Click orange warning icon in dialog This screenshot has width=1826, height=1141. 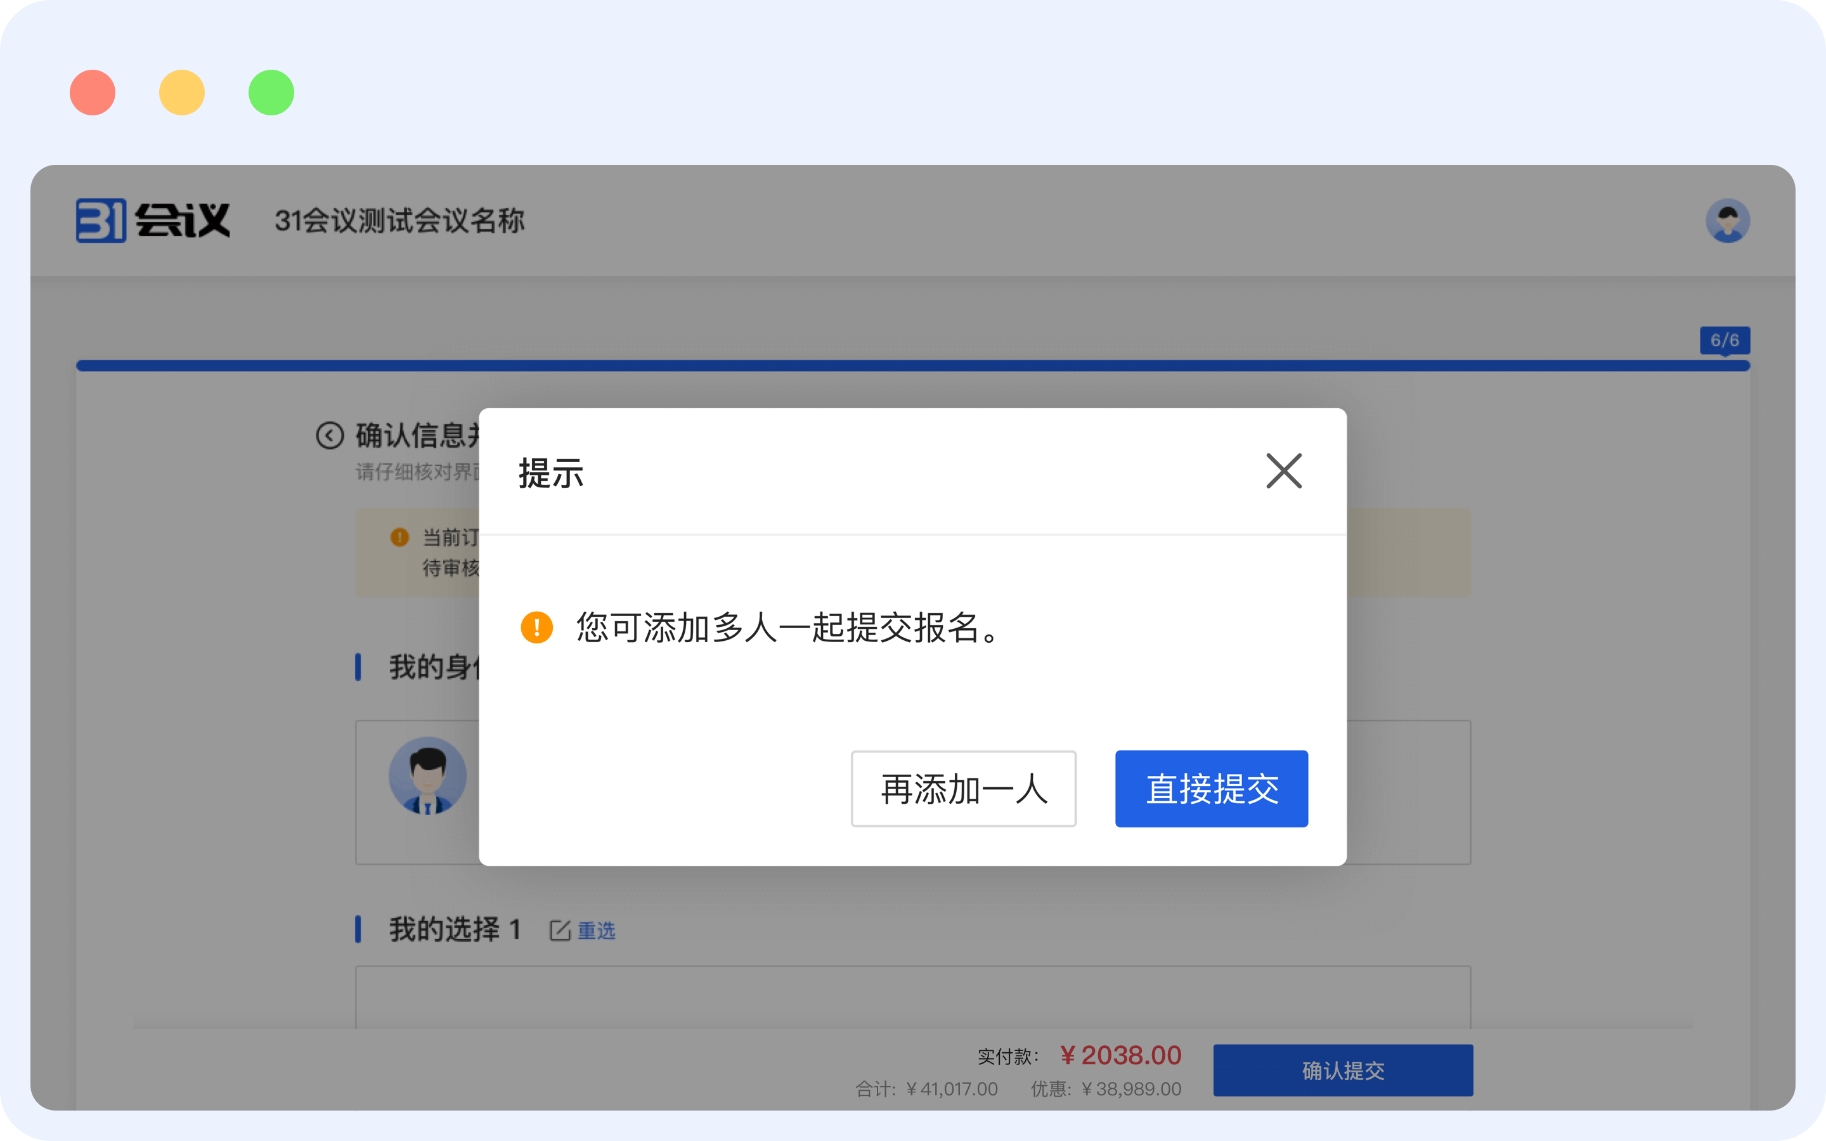536,627
